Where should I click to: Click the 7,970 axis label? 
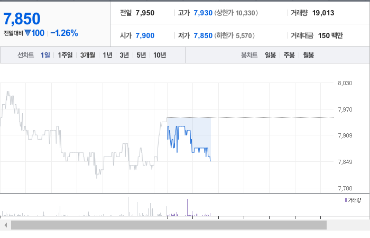click(x=345, y=109)
